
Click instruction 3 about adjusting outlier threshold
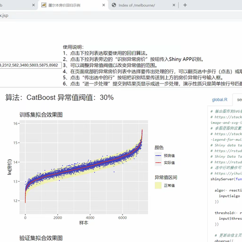[x=110, y=65]
